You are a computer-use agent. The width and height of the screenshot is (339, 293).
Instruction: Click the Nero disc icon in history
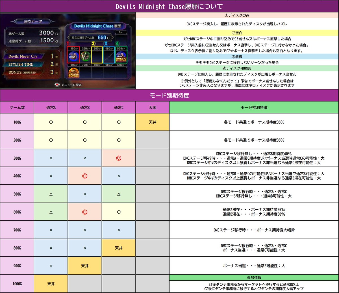pyautogui.click(x=73, y=57)
